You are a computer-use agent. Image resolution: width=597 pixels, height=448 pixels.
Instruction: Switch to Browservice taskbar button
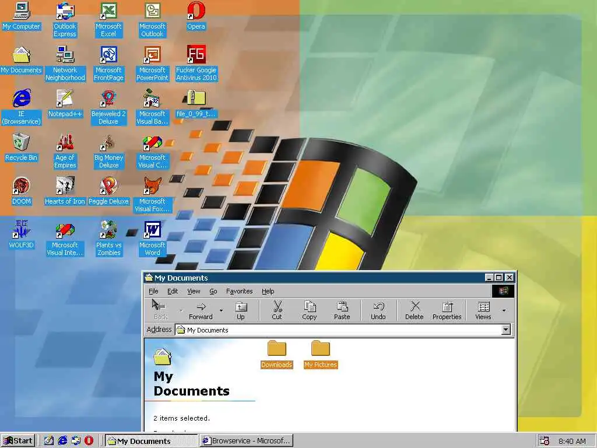[x=247, y=441]
